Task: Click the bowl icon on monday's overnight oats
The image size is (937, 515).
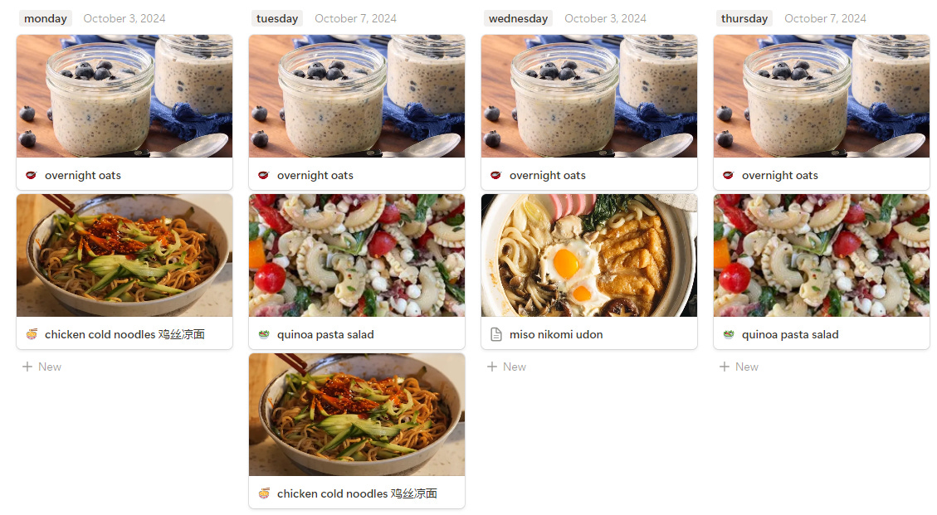Action: pos(31,175)
